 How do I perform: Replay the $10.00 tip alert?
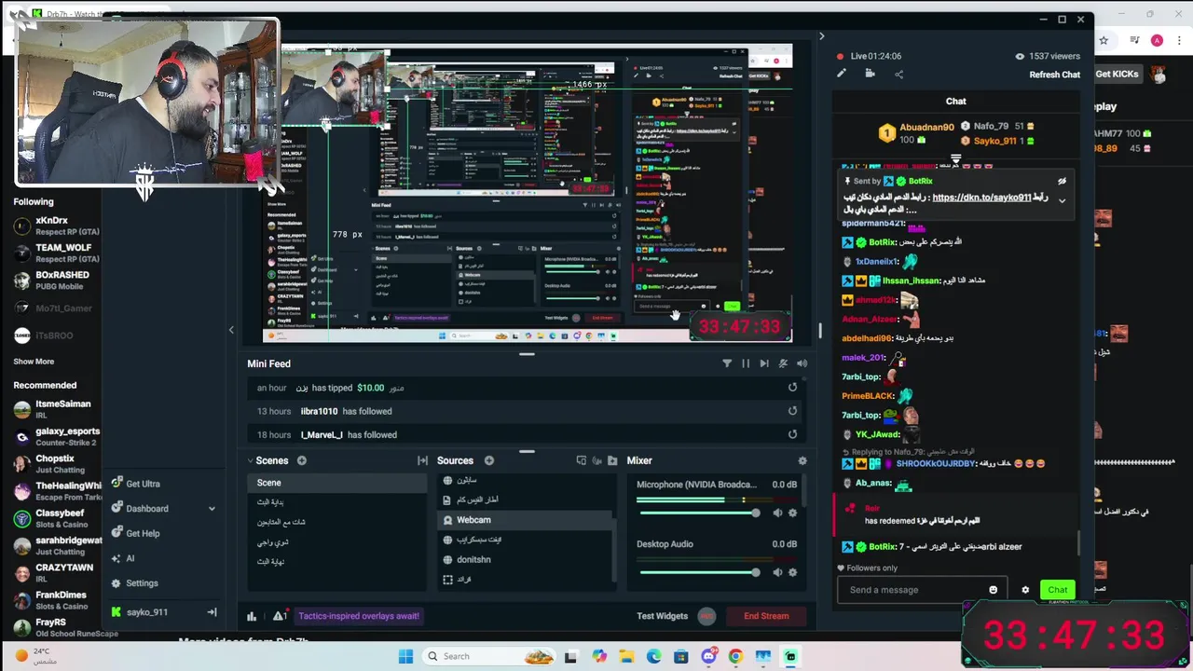pyautogui.click(x=792, y=388)
